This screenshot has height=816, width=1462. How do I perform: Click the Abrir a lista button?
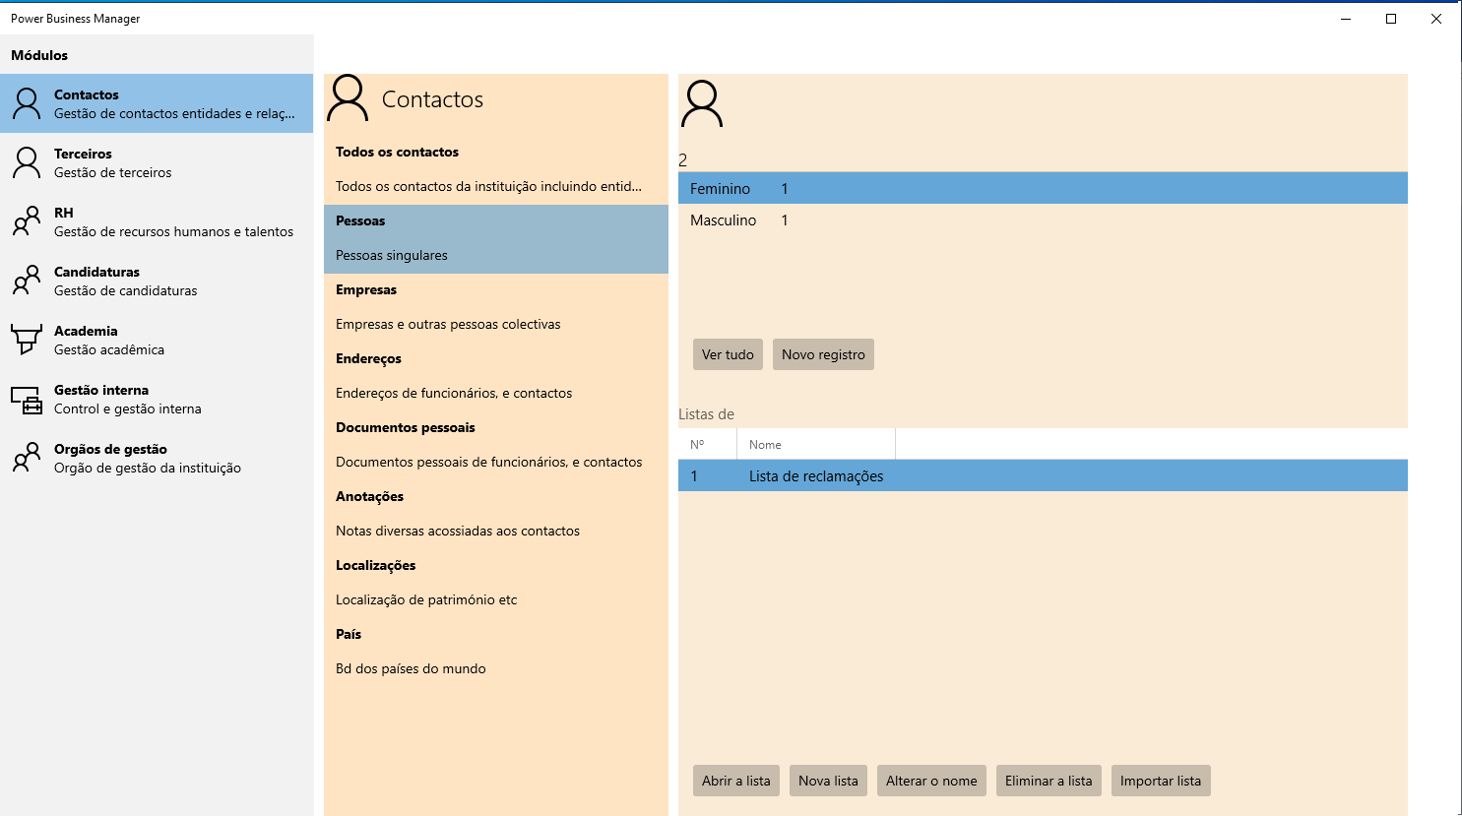click(736, 781)
